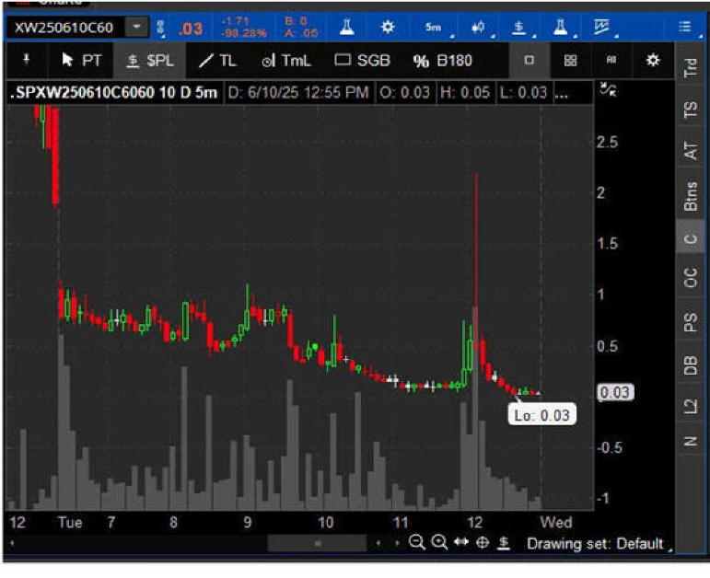Open the Btns sidebar panel
The image size is (710, 578).
(691, 194)
